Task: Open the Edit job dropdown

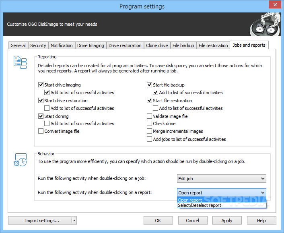Action: pyautogui.click(x=222, y=179)
